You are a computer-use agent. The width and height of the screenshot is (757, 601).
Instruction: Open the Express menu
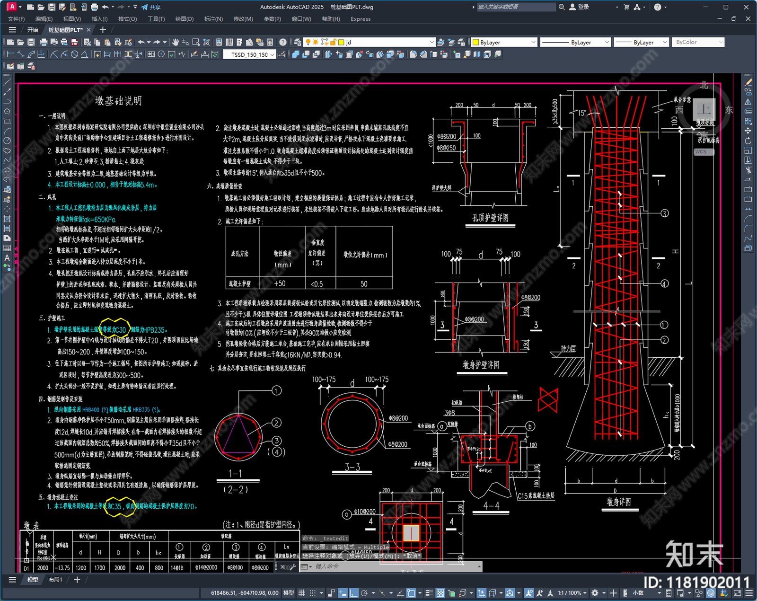click(x=361, y=19)
